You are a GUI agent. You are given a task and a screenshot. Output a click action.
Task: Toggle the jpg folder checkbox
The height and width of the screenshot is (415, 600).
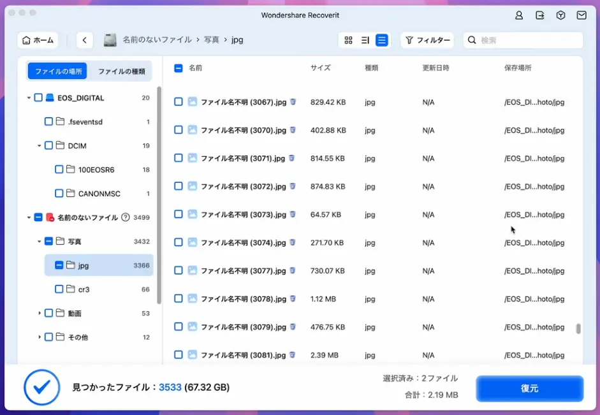click(59, 265)
